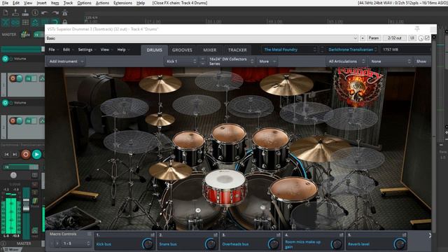
Task: Open the All Articulations dropdown
Action: (x=346, y=61)
